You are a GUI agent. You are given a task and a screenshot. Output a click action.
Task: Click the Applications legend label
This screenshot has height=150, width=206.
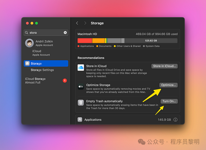pyautogui.click(x=87, y=46)
